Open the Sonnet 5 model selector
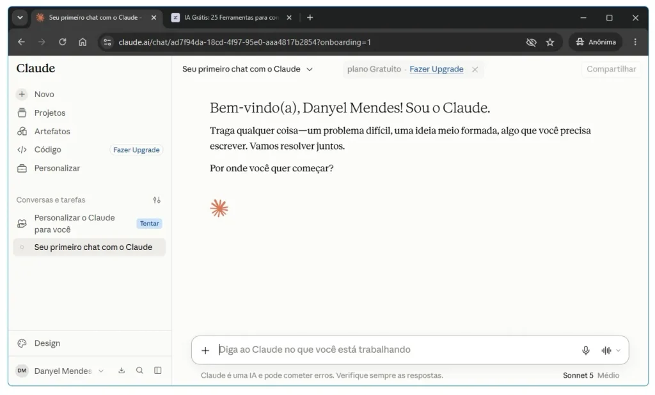Image resolution: width=655 pixels, height=395 pixels. [590, 375]
